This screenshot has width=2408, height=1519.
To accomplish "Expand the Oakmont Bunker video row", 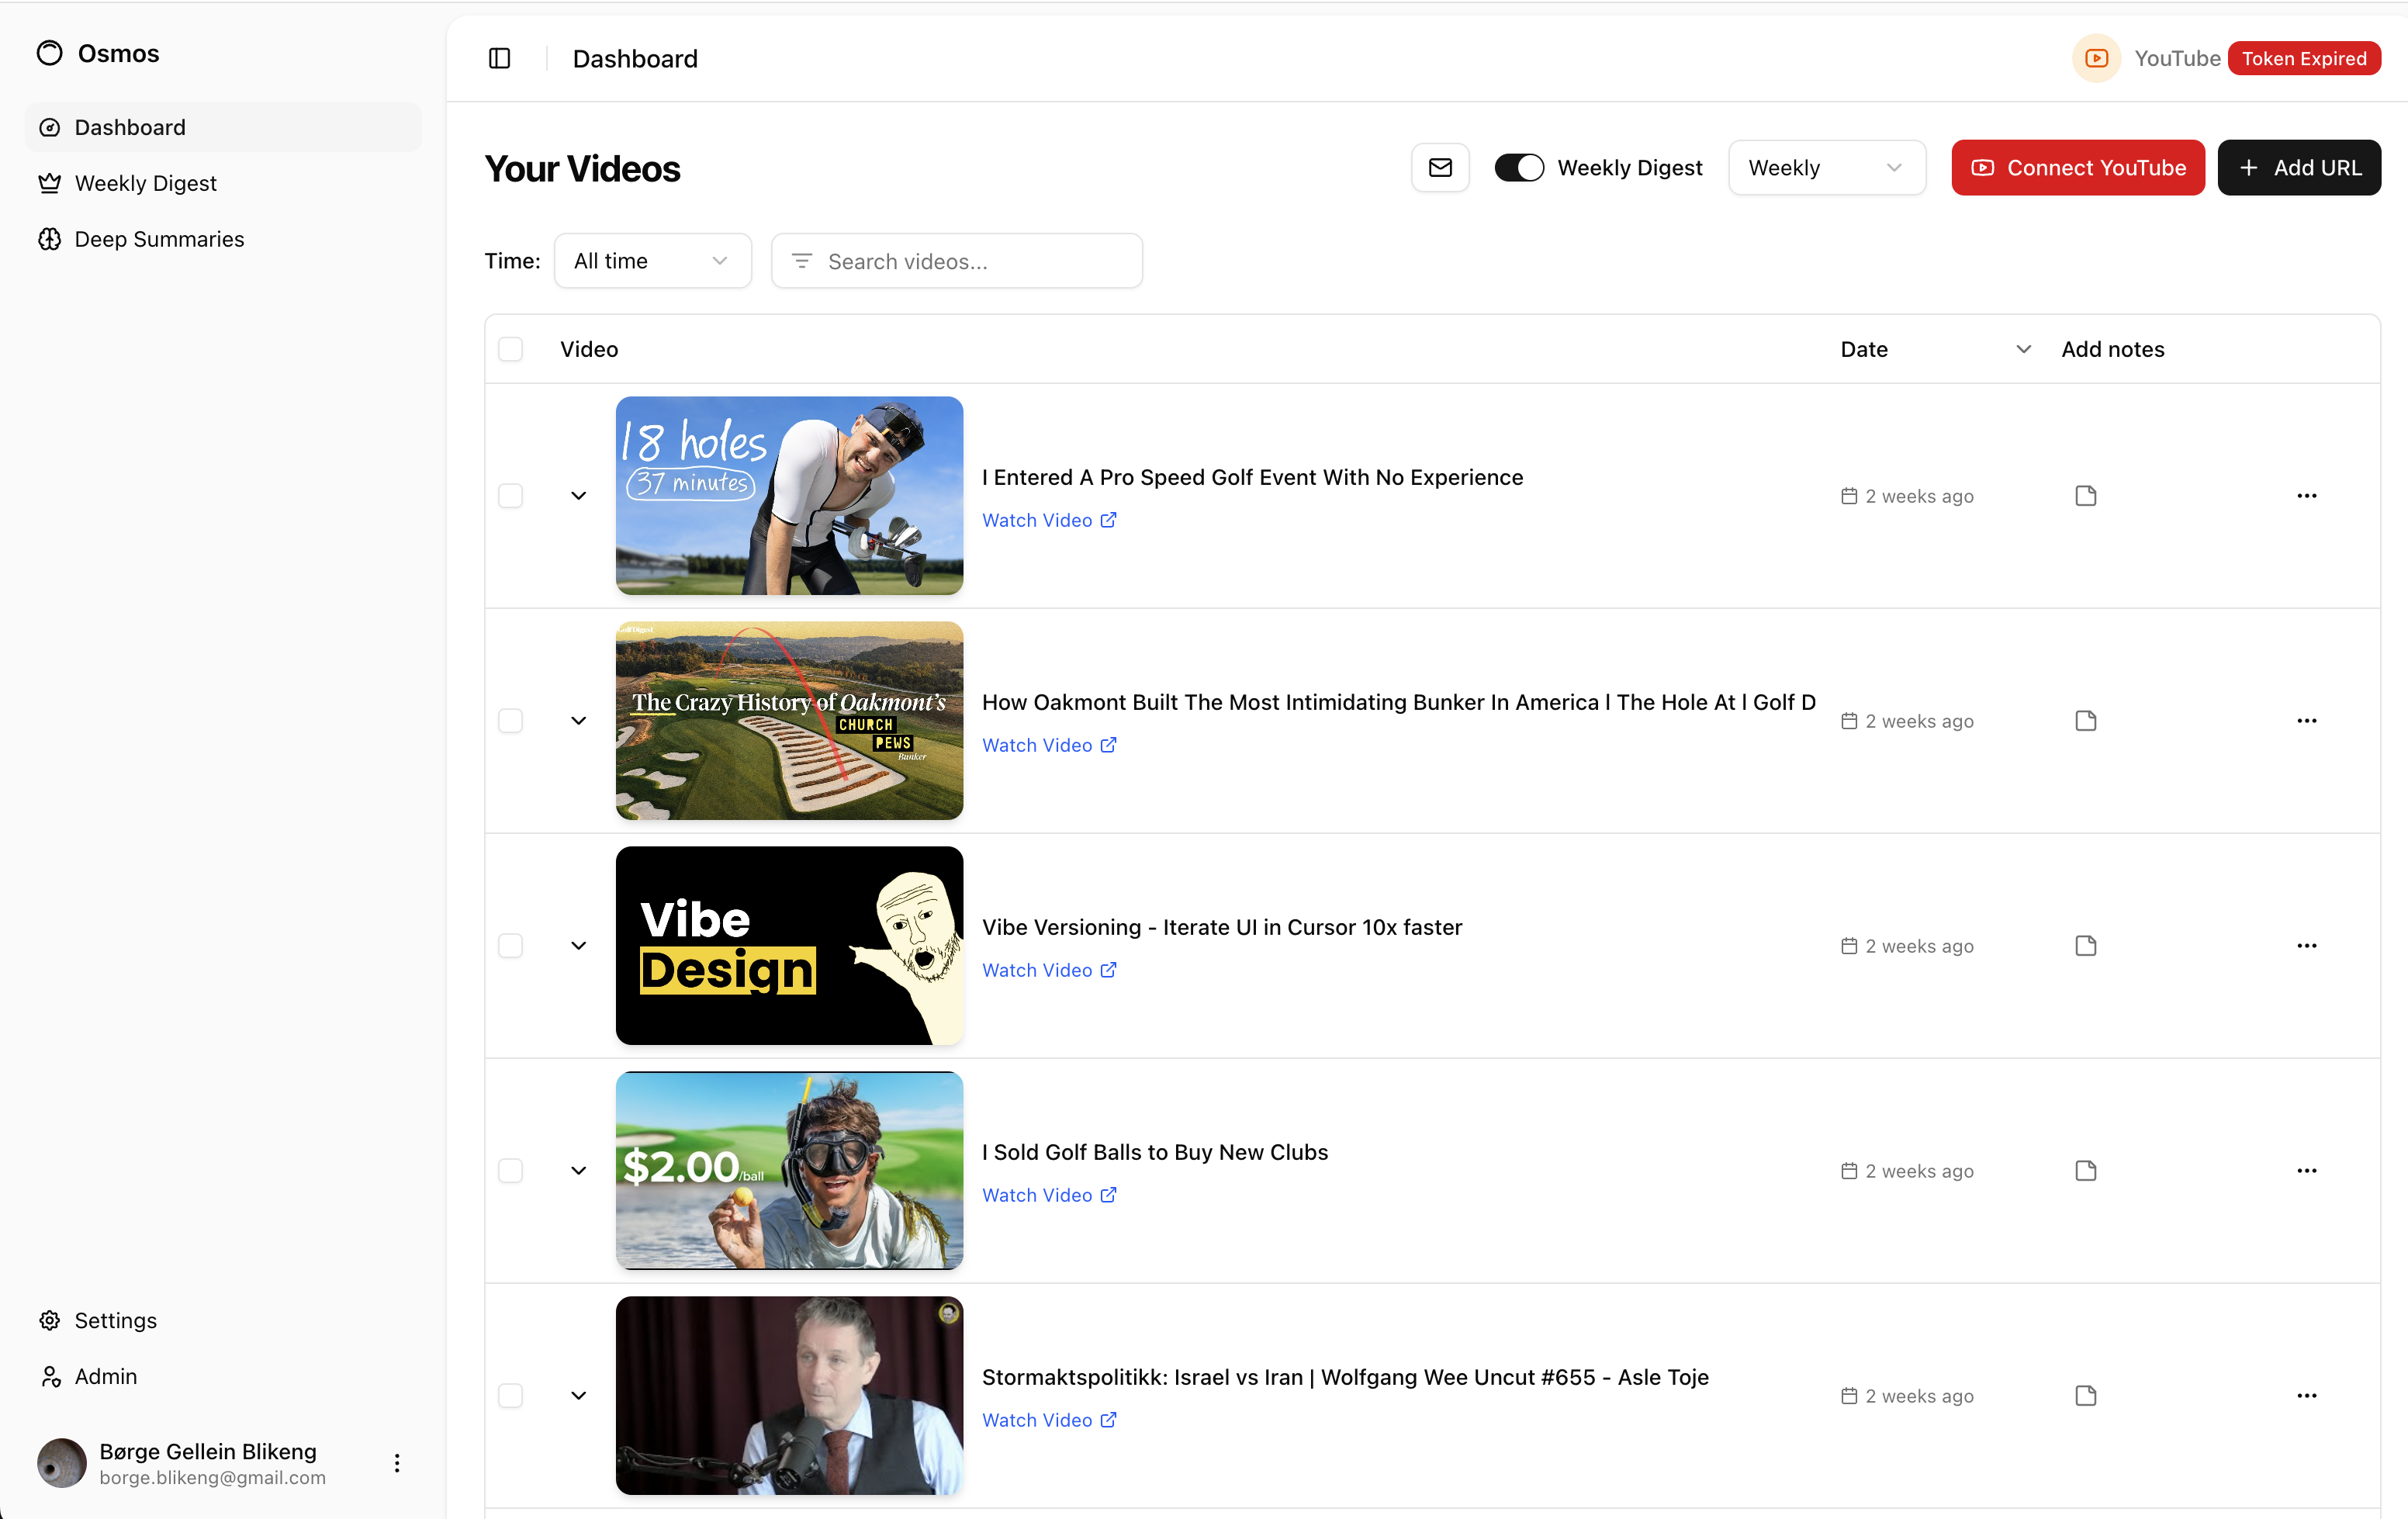I will [x=578, y=721].
